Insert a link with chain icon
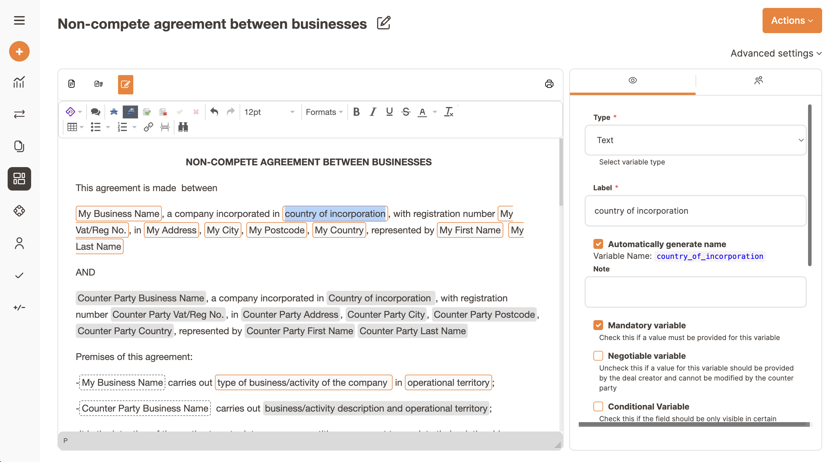Image resolution: width=838 pixels, height=462 pixels. 148,127
